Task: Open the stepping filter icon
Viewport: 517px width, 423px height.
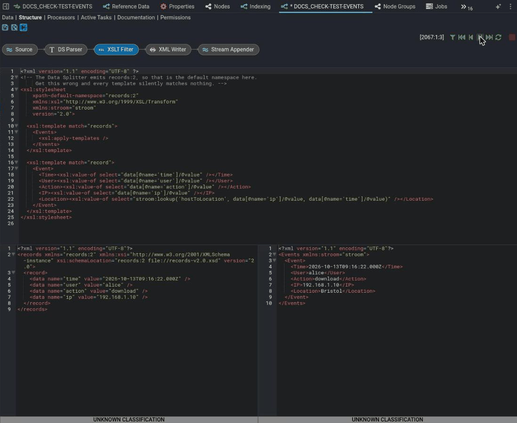Action: (x=453, y=37)
